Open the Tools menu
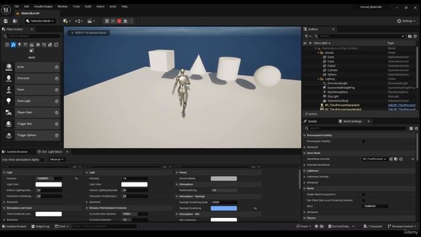 click(76, 7)
